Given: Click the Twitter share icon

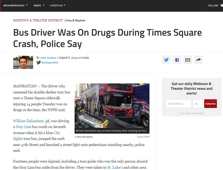Looking at the screenshot, I should pyautogui.click(x=166, y=60).
